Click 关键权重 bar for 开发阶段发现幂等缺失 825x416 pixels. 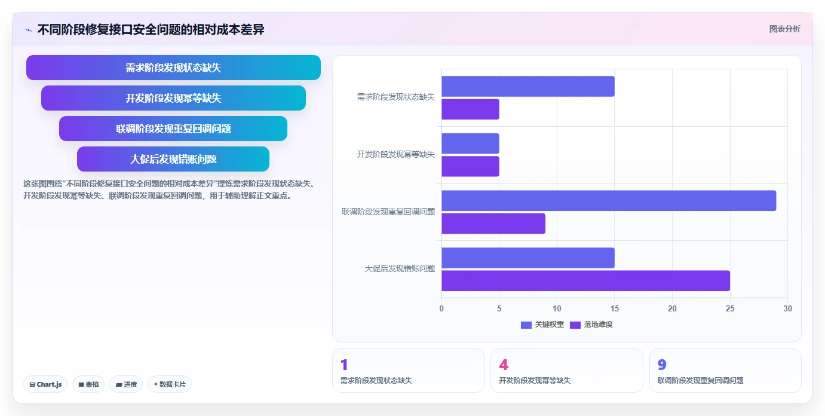point(470,143)
